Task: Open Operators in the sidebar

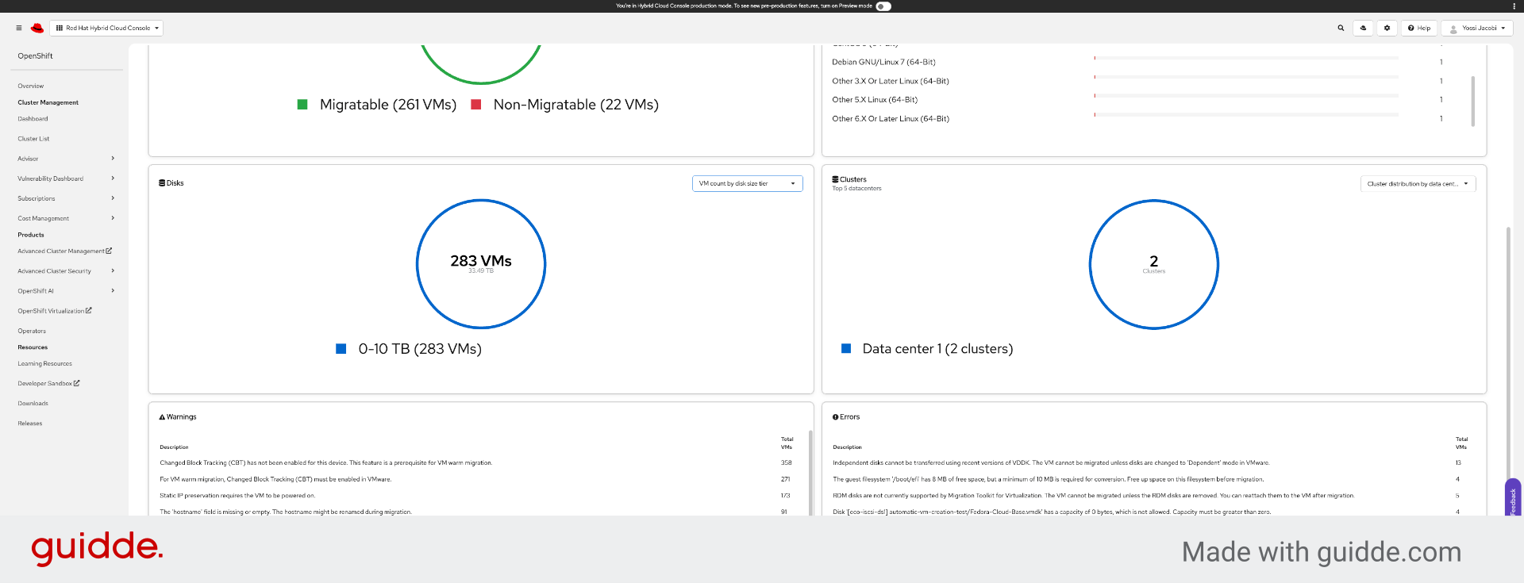Action: [x=32, y=331]
